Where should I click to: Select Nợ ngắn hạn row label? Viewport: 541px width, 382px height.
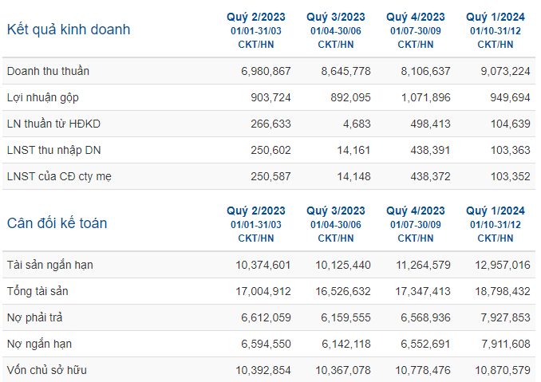[39, 344]
